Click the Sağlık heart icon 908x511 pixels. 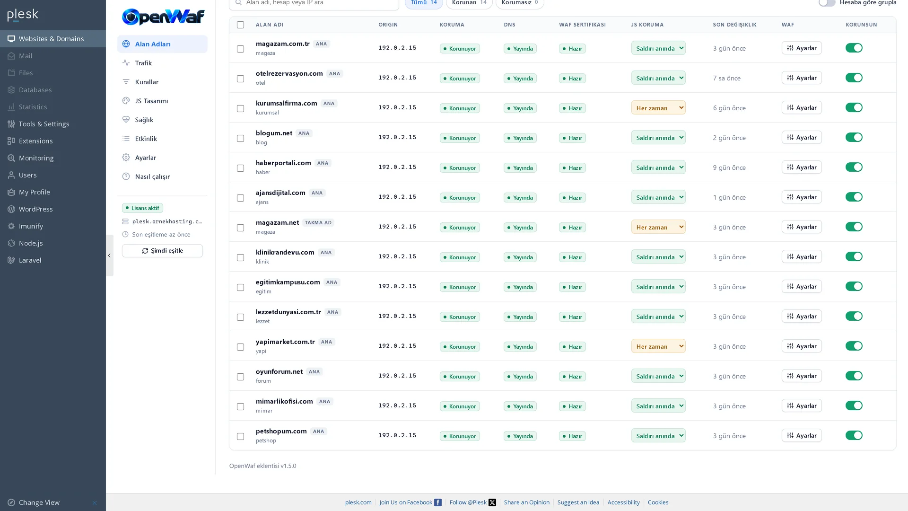click(126, 120)
